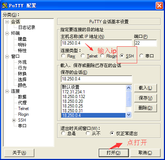Viewport: 165px width, 160px height.
Task: Open the 外观 category
Action: point(22,62)
